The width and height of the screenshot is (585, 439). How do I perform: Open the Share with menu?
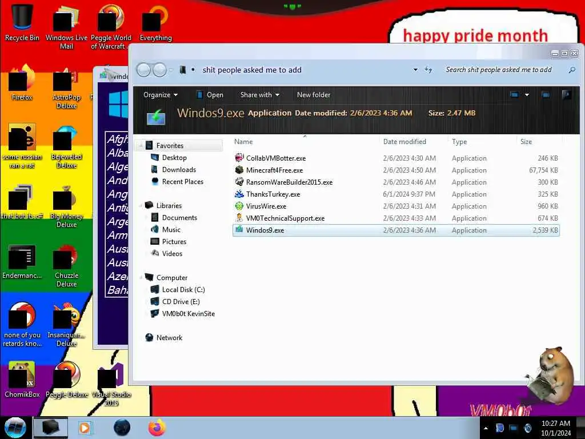coord(260,95)
